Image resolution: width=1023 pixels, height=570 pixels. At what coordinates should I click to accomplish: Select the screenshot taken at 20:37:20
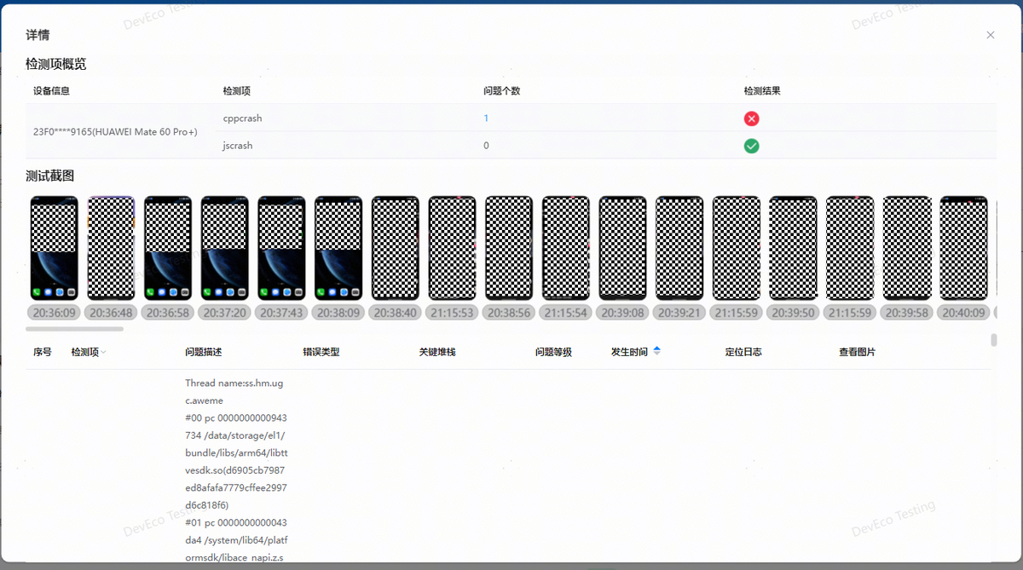click(224, 248)
